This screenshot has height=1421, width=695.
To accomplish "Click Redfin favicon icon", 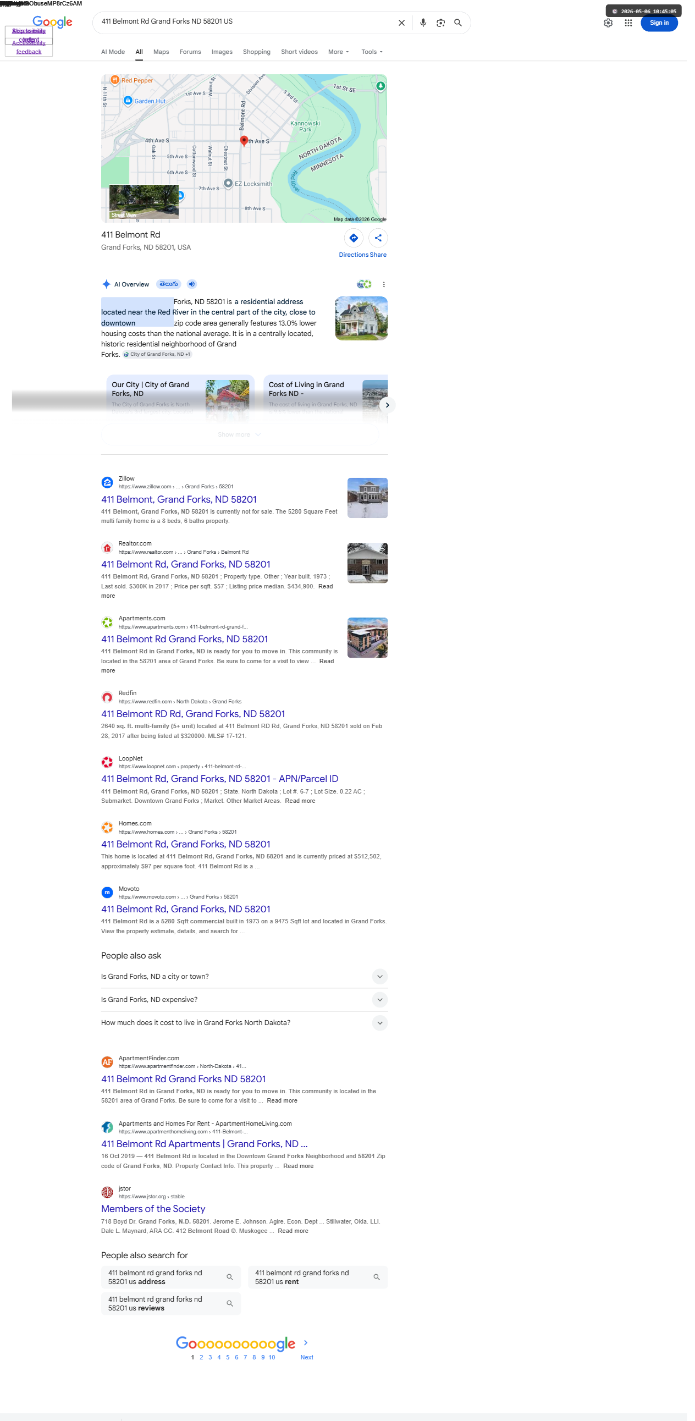I will (x=108, y=697).
